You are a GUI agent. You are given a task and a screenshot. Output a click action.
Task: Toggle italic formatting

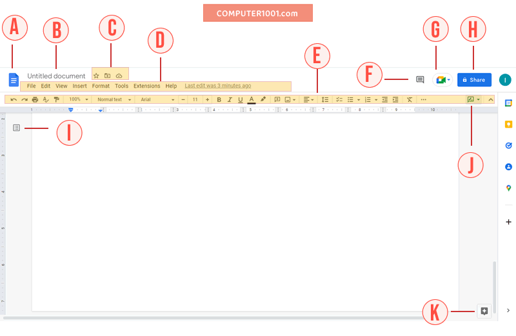click(x=230, y=99)
